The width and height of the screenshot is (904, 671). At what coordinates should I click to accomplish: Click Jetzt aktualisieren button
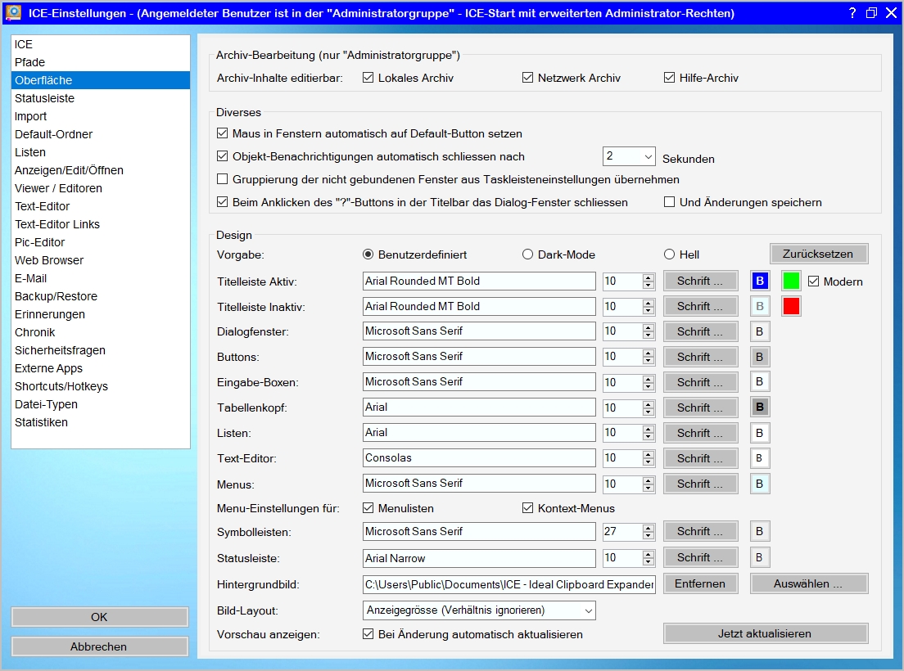click(x=766, y=633)
